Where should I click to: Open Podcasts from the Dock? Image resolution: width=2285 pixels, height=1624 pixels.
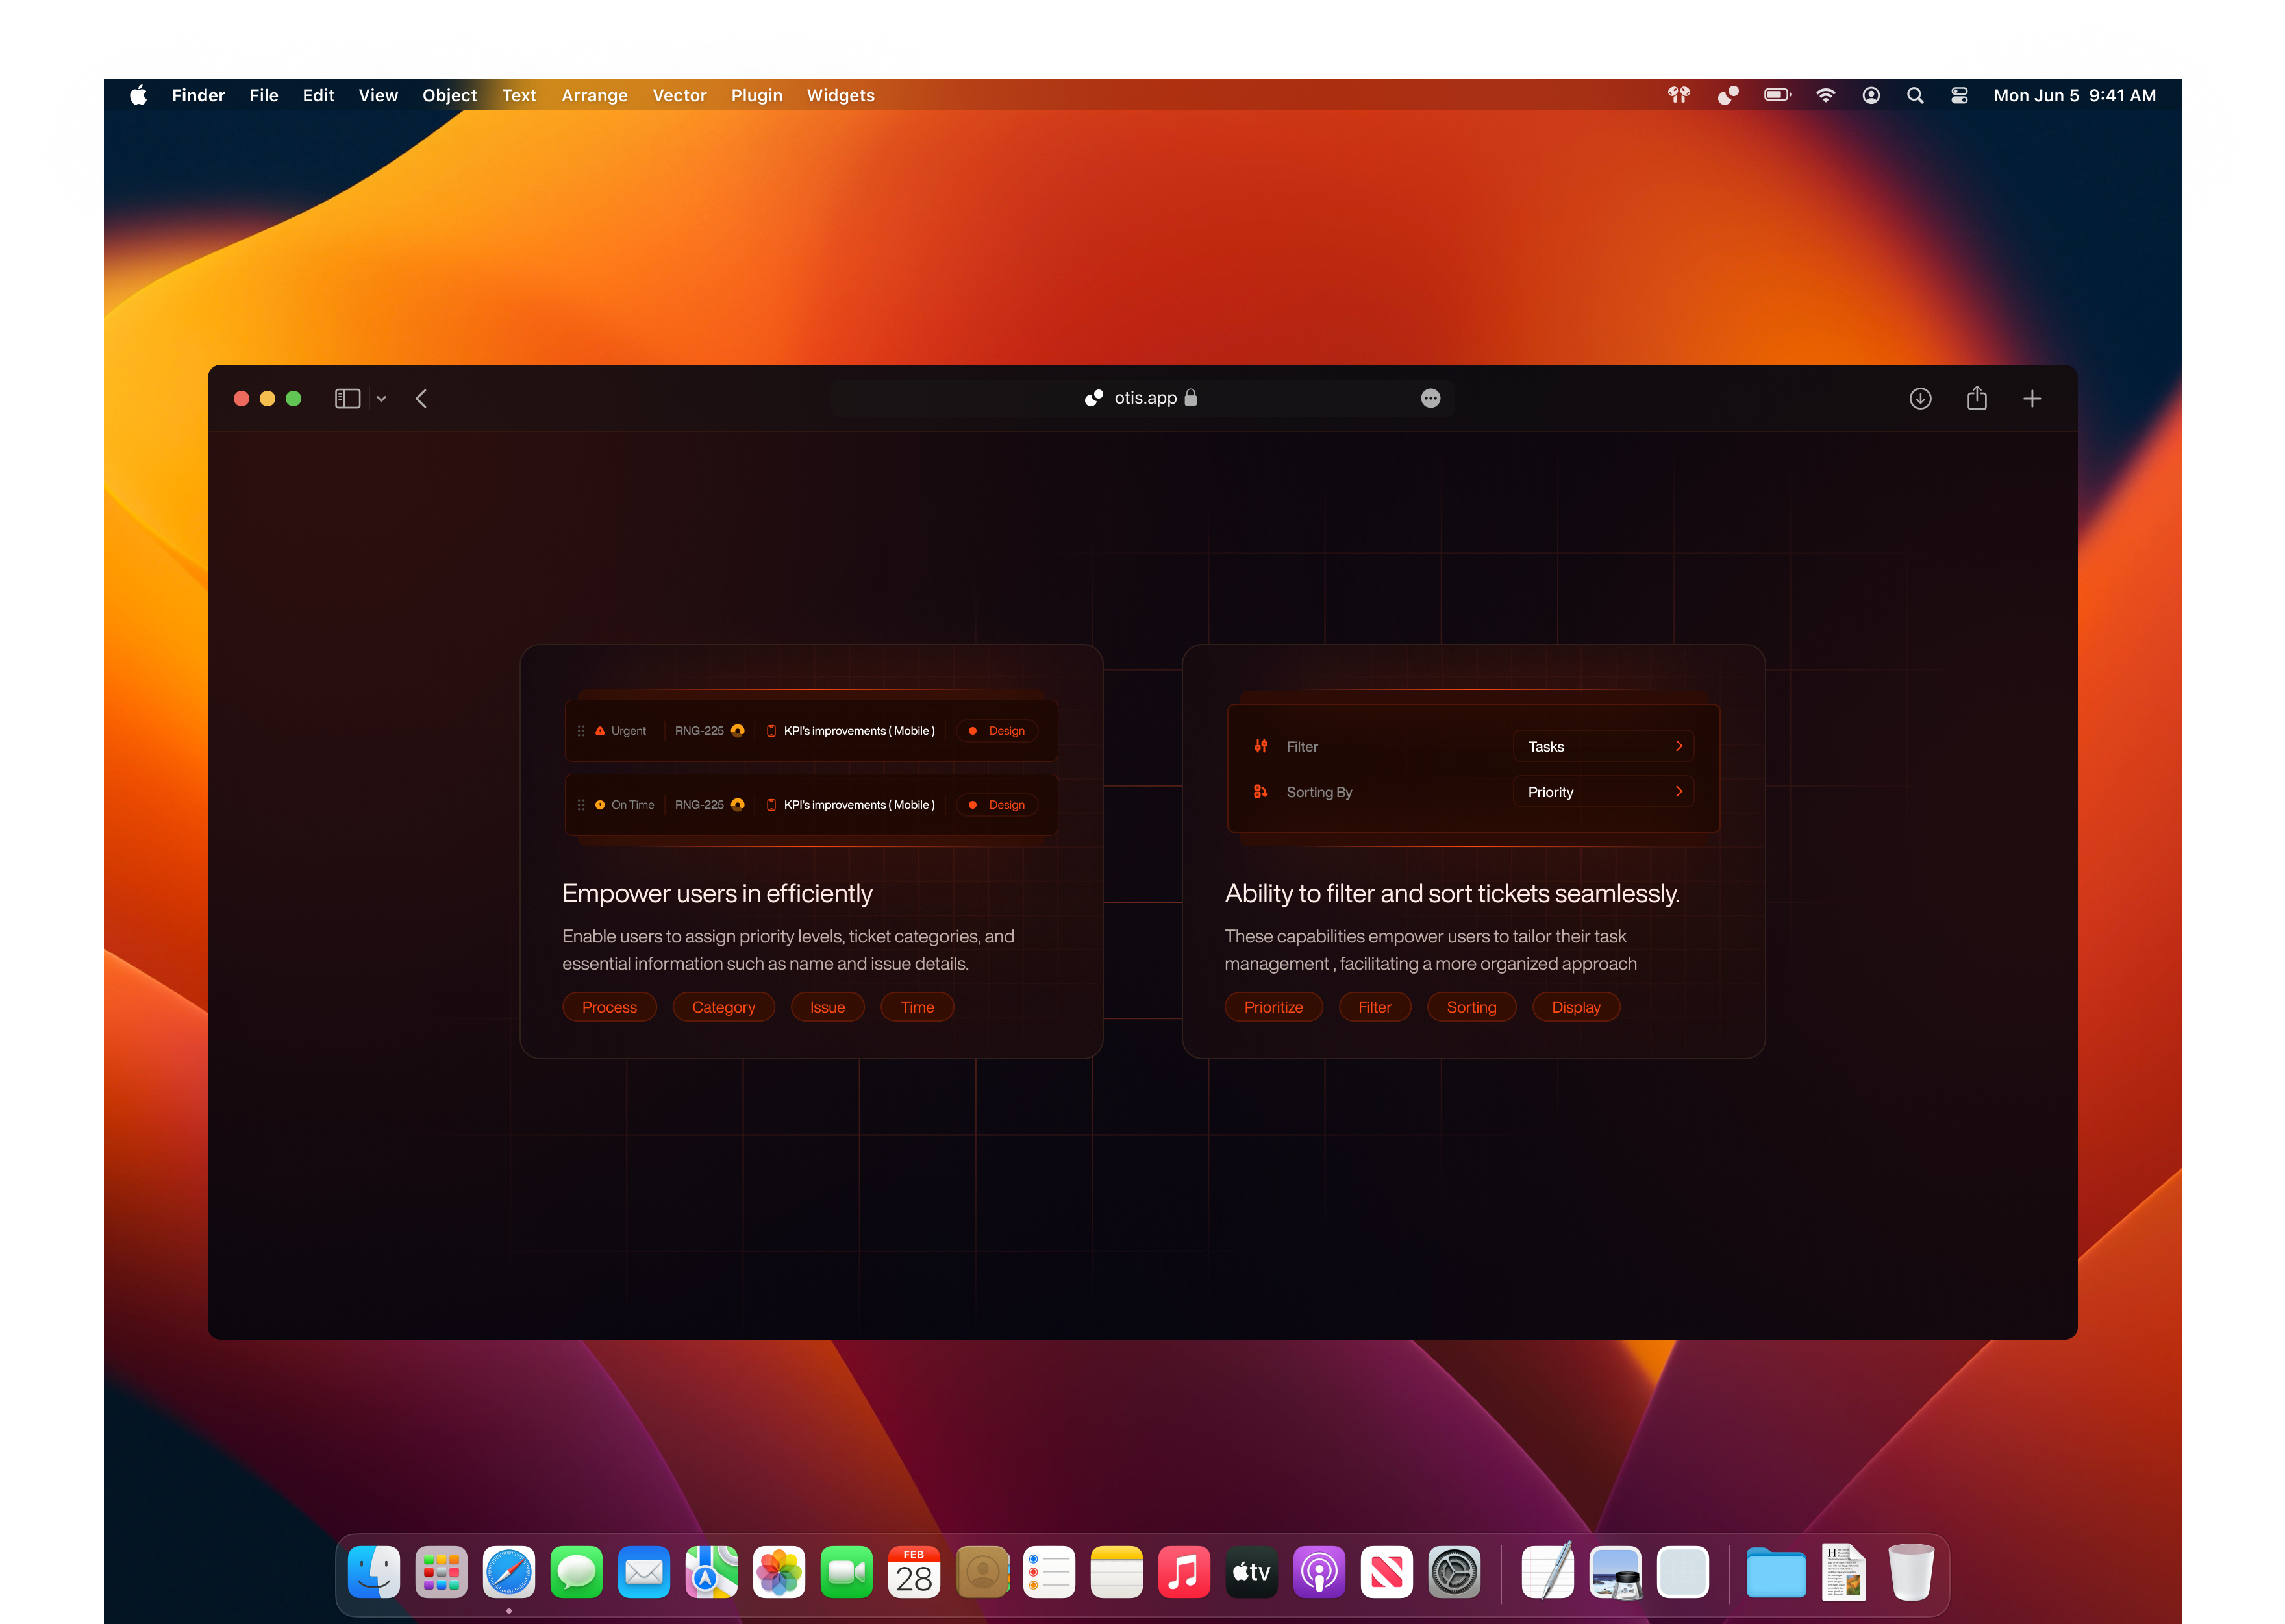point(1319,1573)
